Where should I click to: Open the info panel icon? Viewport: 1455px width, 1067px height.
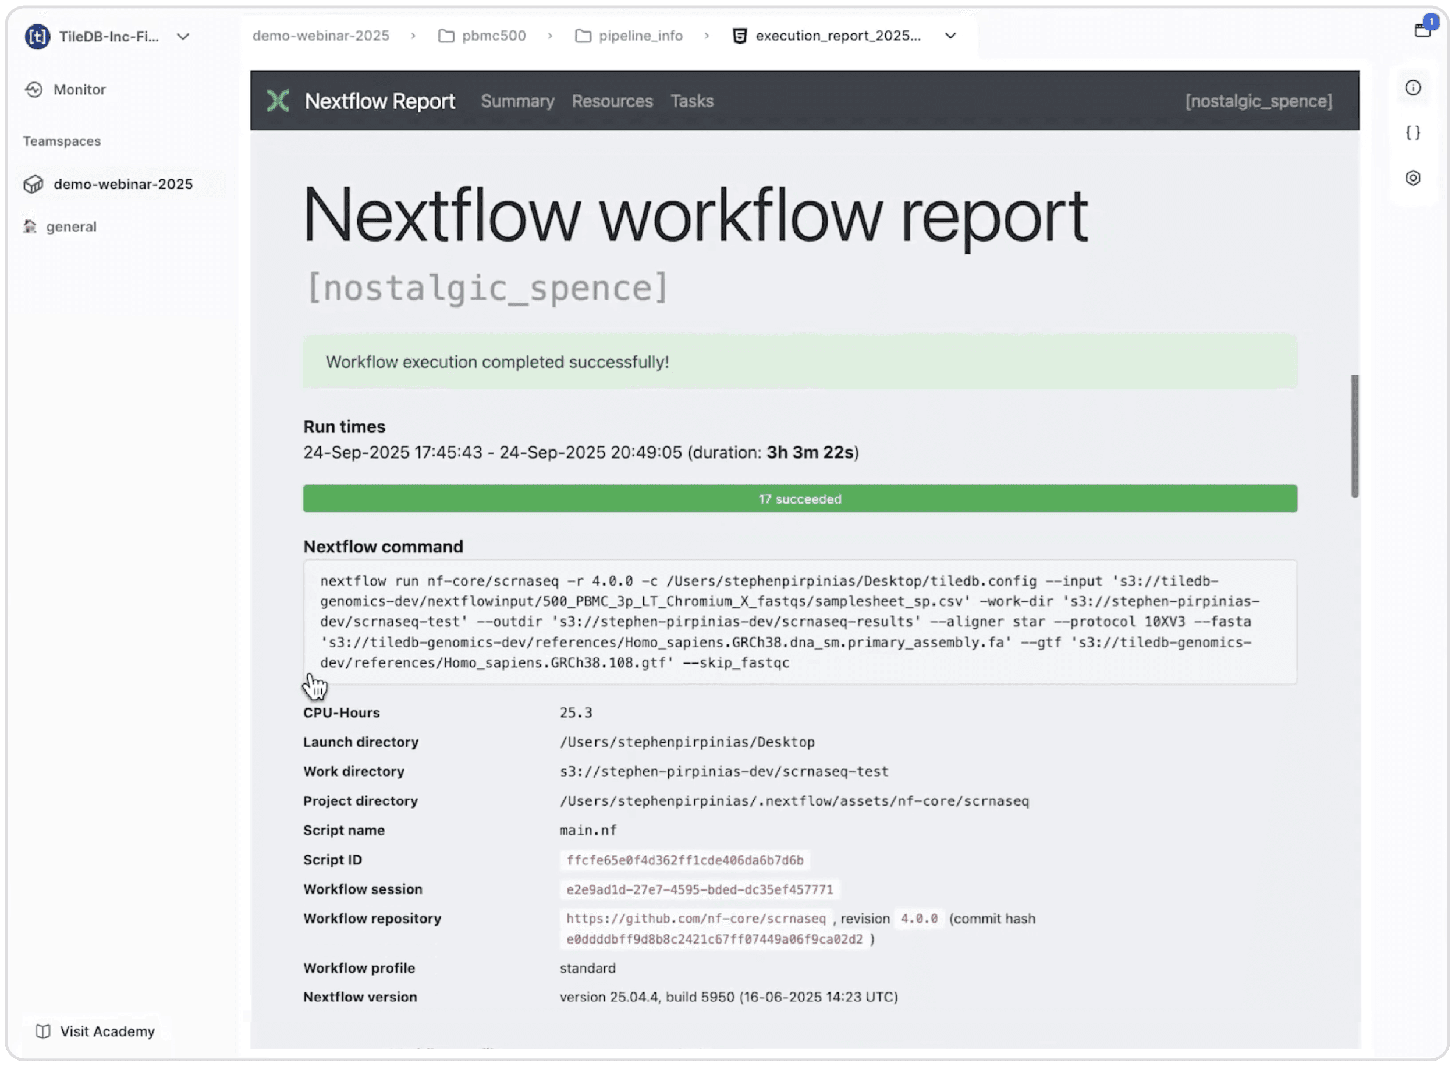1413,88
